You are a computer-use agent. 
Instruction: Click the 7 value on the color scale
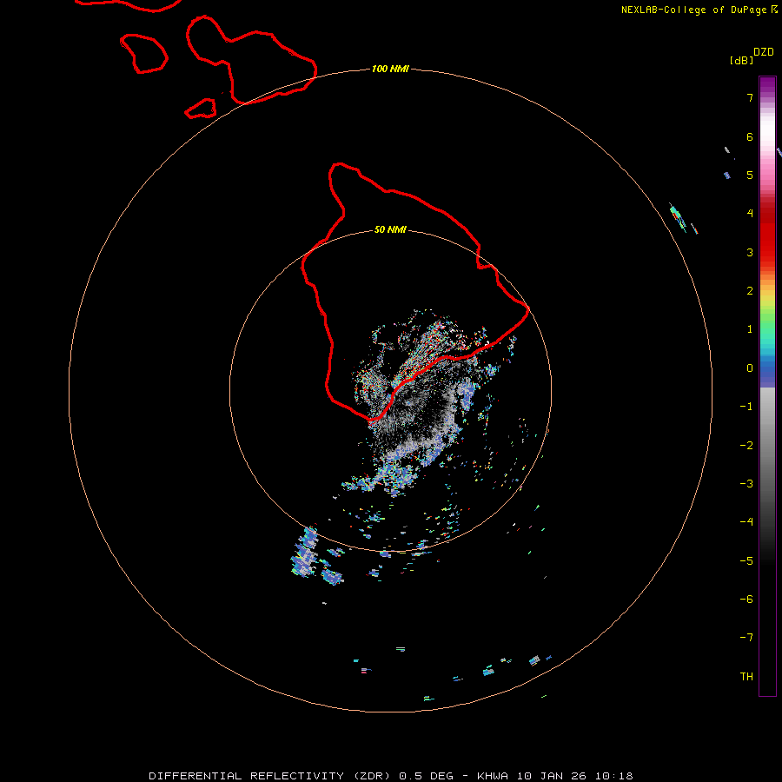point(750,97)
